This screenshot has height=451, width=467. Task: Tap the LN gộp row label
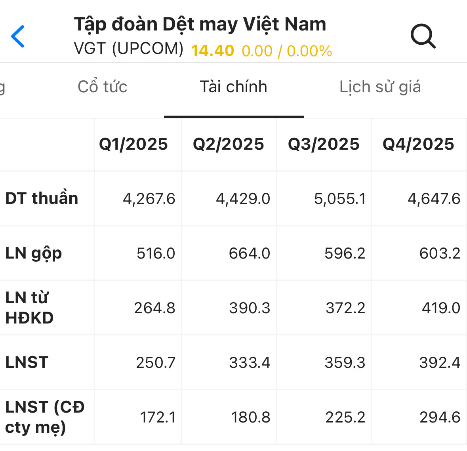34,253
